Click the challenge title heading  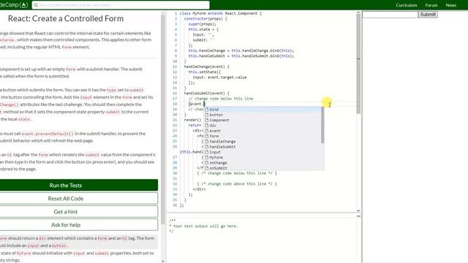click(66, 18)
